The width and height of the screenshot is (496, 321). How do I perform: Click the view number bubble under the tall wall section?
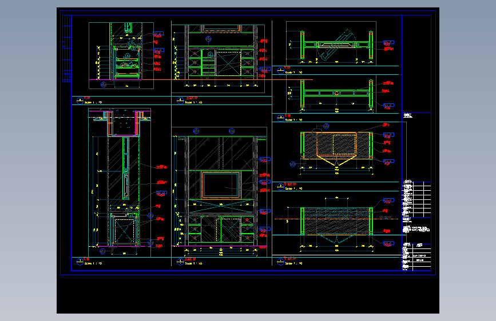[80, 262]
